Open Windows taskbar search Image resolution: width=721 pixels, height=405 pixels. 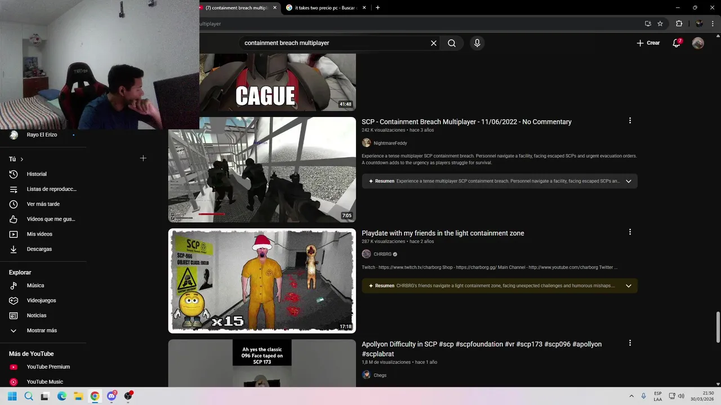29,396
